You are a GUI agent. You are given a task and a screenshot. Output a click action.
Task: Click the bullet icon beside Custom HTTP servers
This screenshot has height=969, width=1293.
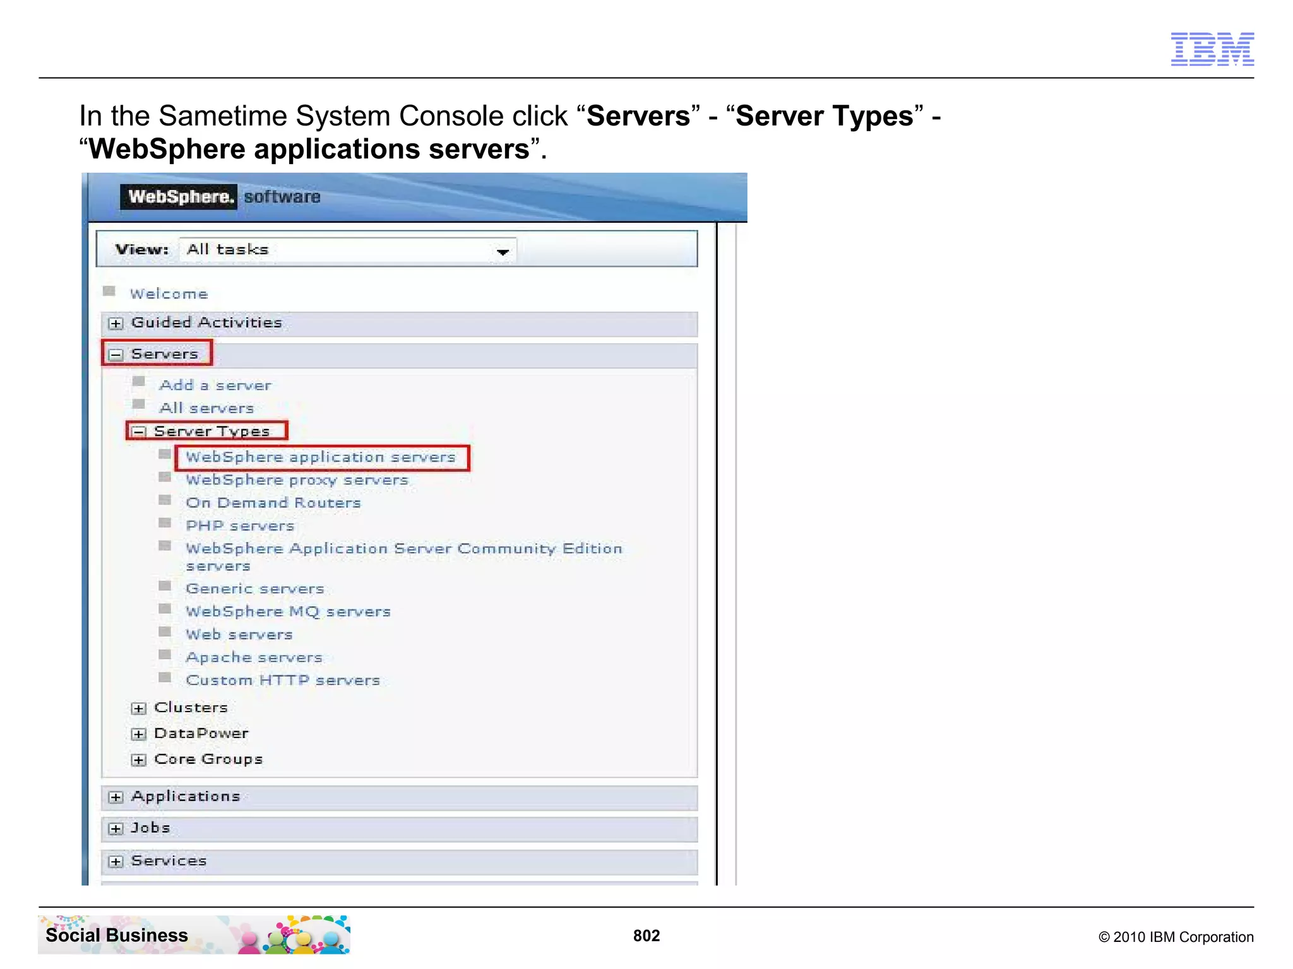165,677
